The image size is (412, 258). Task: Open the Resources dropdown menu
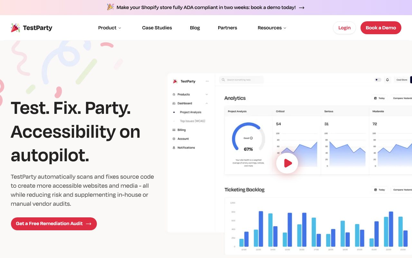[272, 28]
